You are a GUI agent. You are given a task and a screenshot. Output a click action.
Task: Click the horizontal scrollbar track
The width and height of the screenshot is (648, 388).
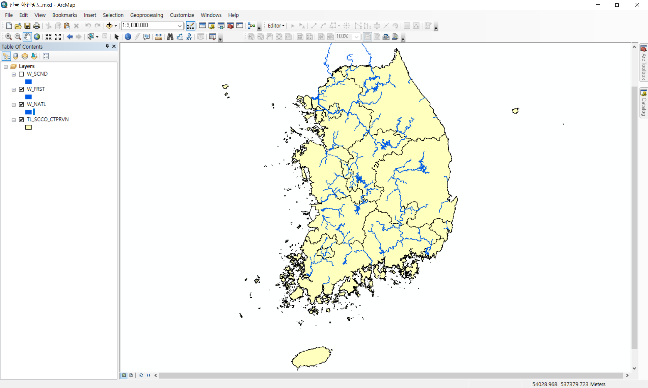[391, 376]
